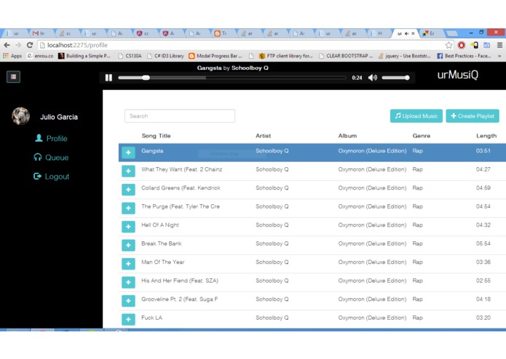This screenshot has height=359, width=506.
Task: Log out using the Logout link
Action: (51, 177)
